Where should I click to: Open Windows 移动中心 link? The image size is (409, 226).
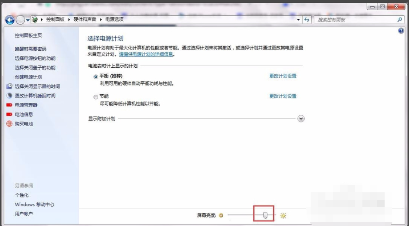click(x=35, y=205)
